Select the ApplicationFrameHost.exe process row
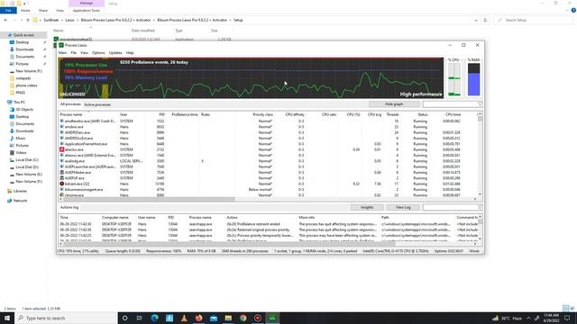The height and width of the screenshot is (324, 577). coord(268,144)
